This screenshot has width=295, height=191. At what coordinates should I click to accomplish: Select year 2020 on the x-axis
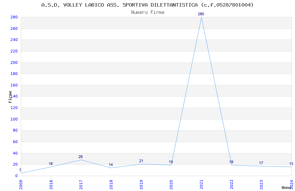pyautogui.click(x=171, y=185)
